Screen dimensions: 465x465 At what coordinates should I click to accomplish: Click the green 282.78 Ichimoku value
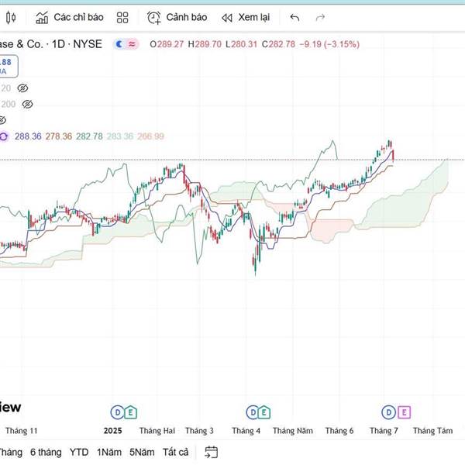pyautogui.click(x=89, y=136)
